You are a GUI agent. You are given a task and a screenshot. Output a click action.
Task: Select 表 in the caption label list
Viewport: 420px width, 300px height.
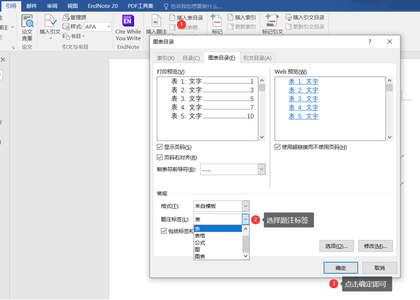click(218, 229)
